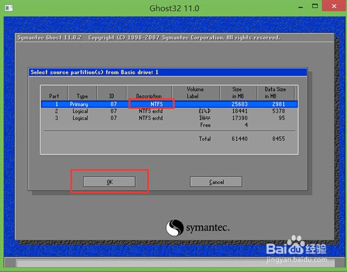Click the Volume Label column header
The height and width of the screenshot is (272, 347).
[195, 92]
